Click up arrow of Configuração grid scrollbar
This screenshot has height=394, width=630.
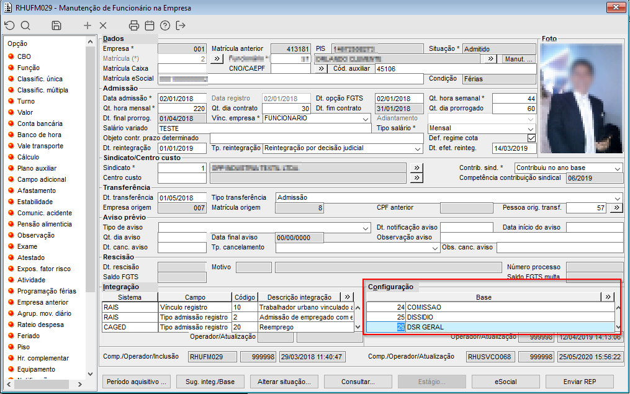[x=618, y=308]
